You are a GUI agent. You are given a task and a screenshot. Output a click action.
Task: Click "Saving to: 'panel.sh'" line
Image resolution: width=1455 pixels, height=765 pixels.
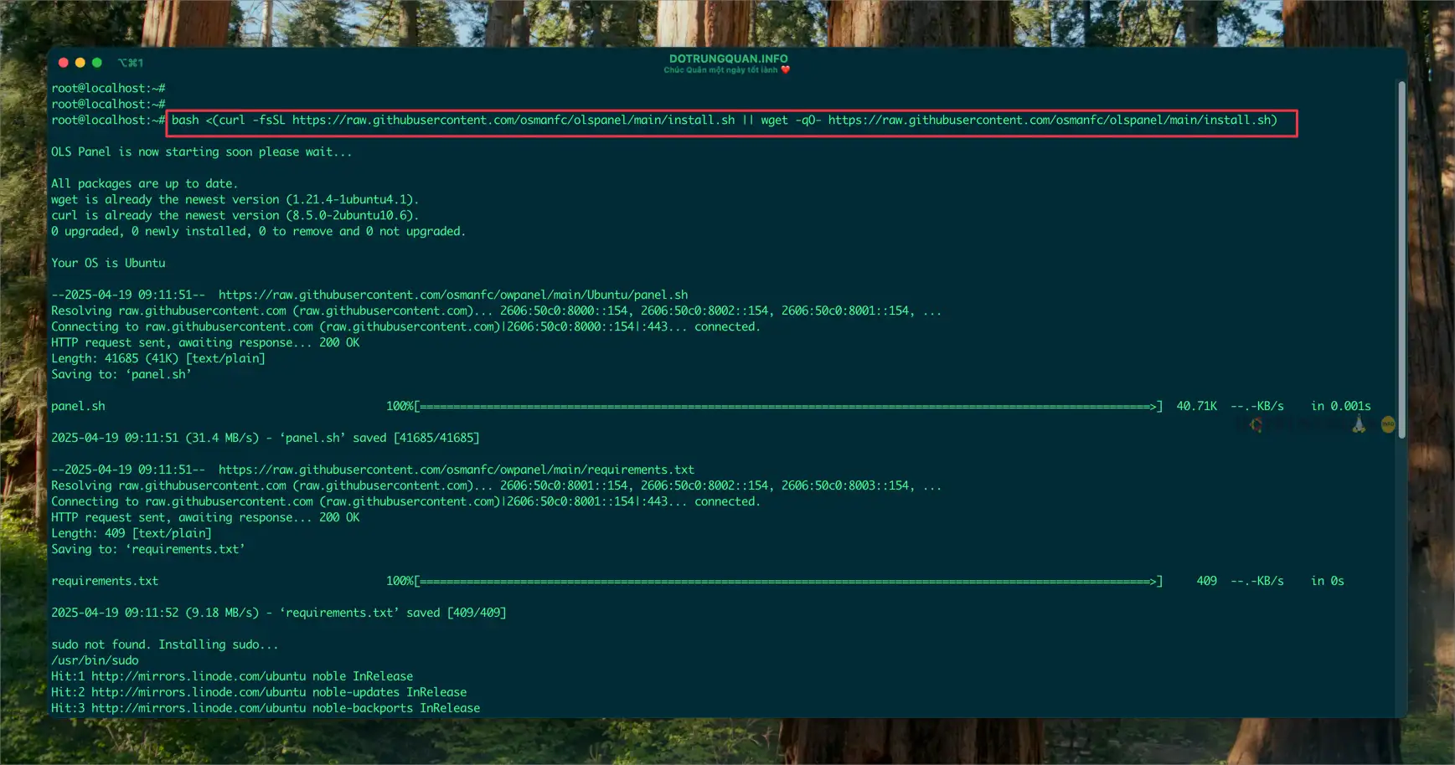click(x=121, y=374)
